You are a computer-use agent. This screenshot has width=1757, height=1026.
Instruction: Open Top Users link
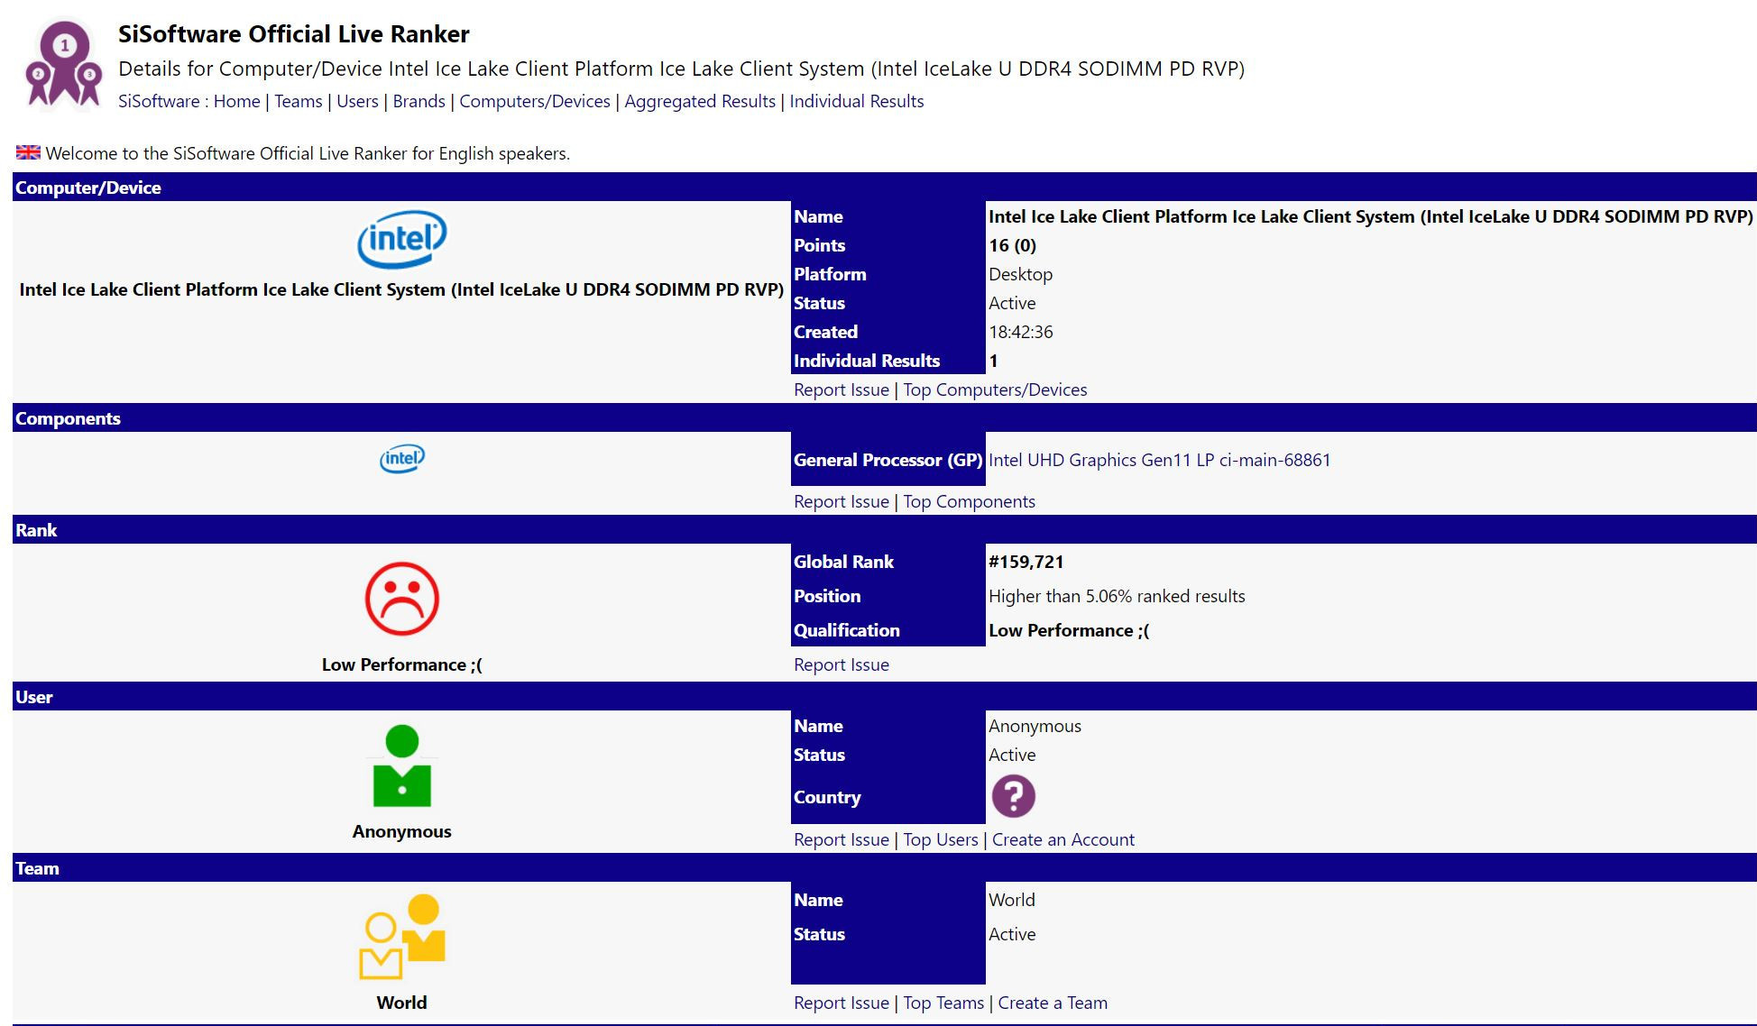coord(941,839)
